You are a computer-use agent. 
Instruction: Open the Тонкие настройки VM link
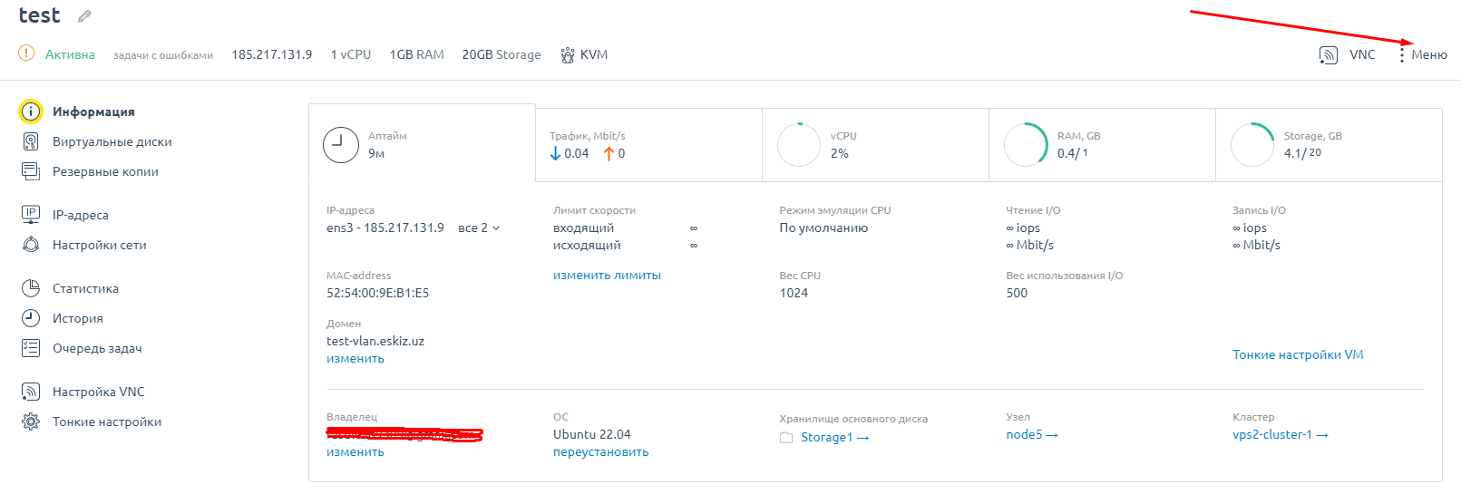[x=1297, y=355]
